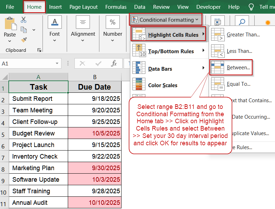The height and width of the screenshot is (209, 275).
Task: Expand the Name Box dropdown arrow
Action: (x=57, y=64)
